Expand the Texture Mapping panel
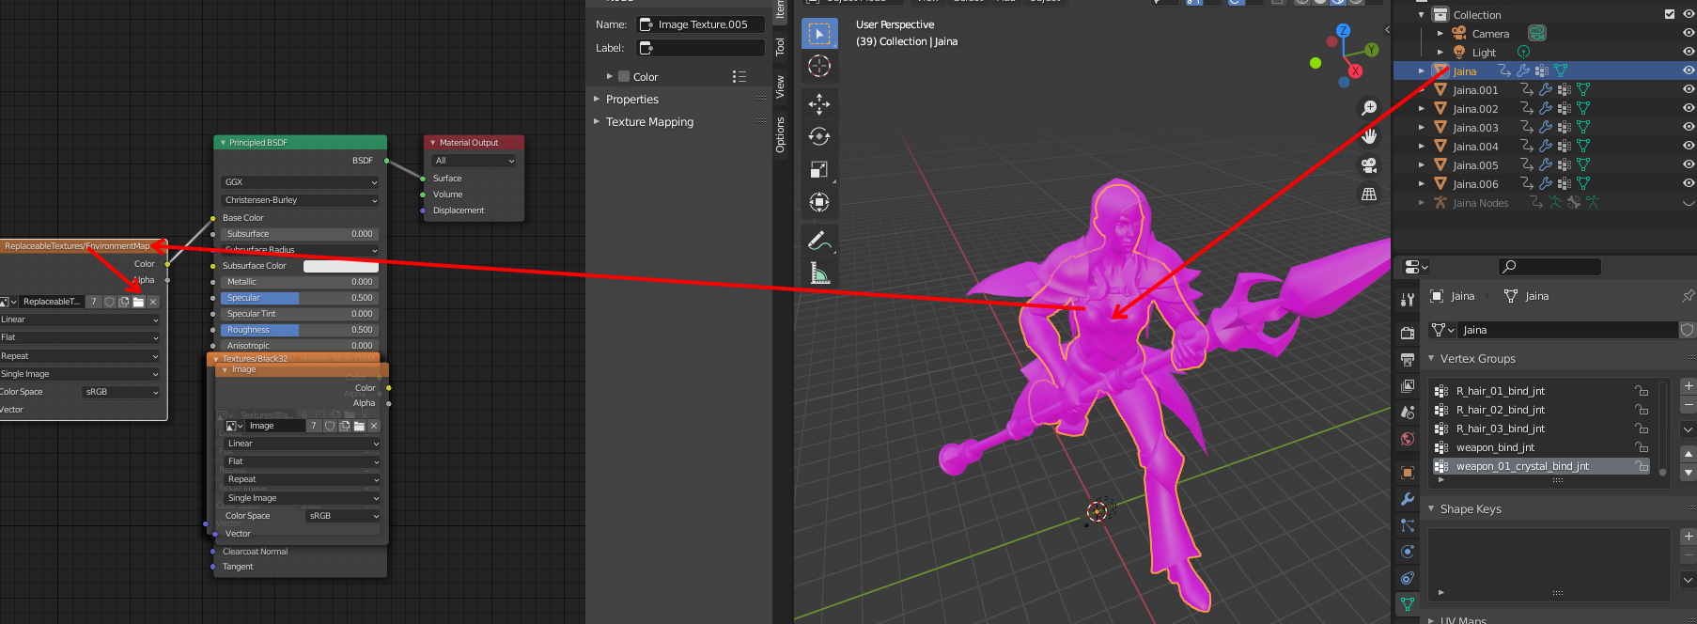The height and width of the screenshot is (624, 1697). pos(649,122)
